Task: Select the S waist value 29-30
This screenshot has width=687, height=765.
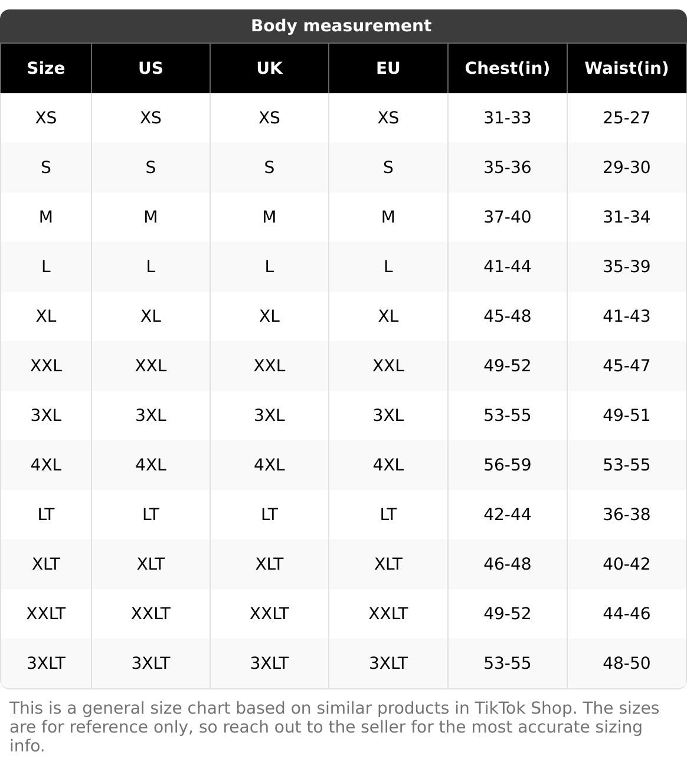Action: coord(626,168)
